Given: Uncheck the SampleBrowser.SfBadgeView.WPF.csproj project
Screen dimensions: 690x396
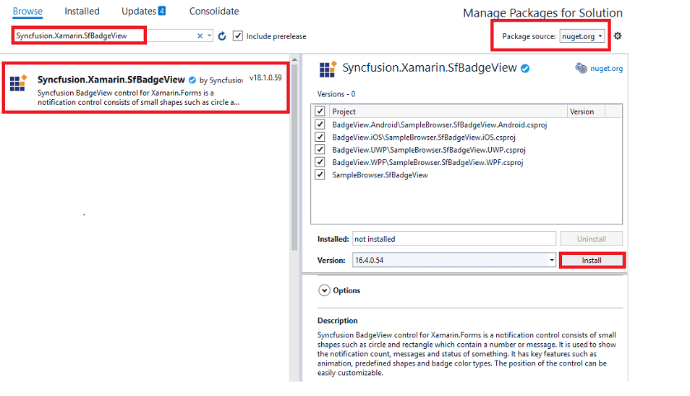Looking at the screenshot, I should [x=320, y=162].
